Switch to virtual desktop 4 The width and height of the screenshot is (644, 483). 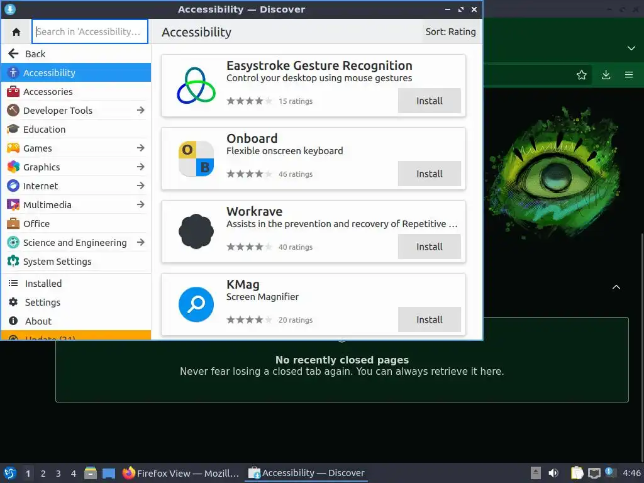pyautogui.click(x=74, y=474)
